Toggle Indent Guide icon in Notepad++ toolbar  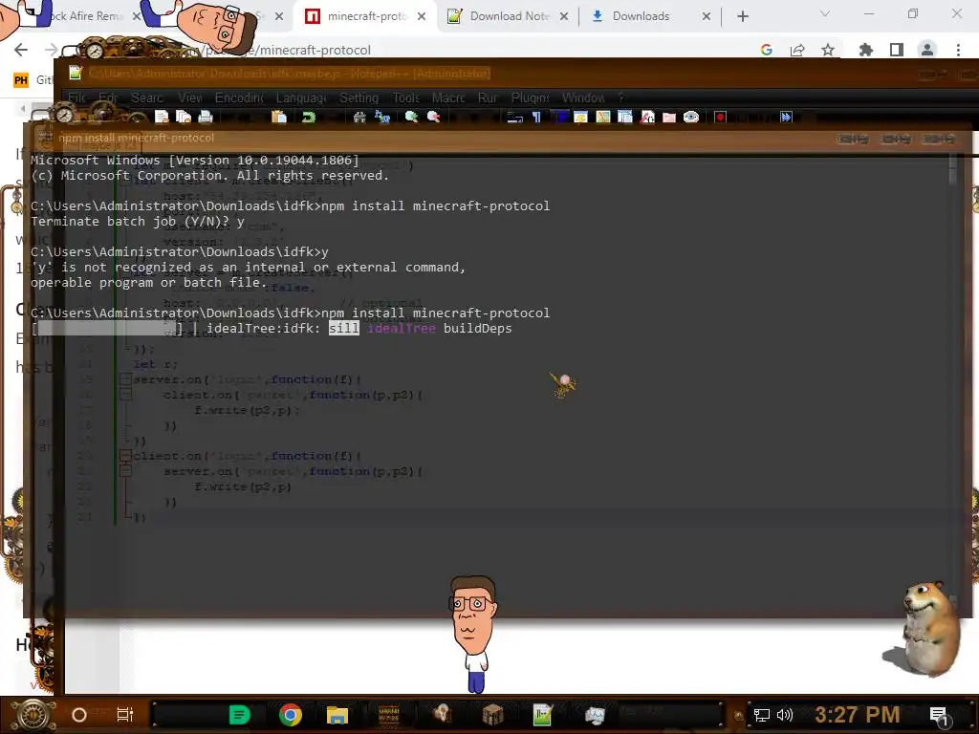pyautogui.click(x=559, y=117)
